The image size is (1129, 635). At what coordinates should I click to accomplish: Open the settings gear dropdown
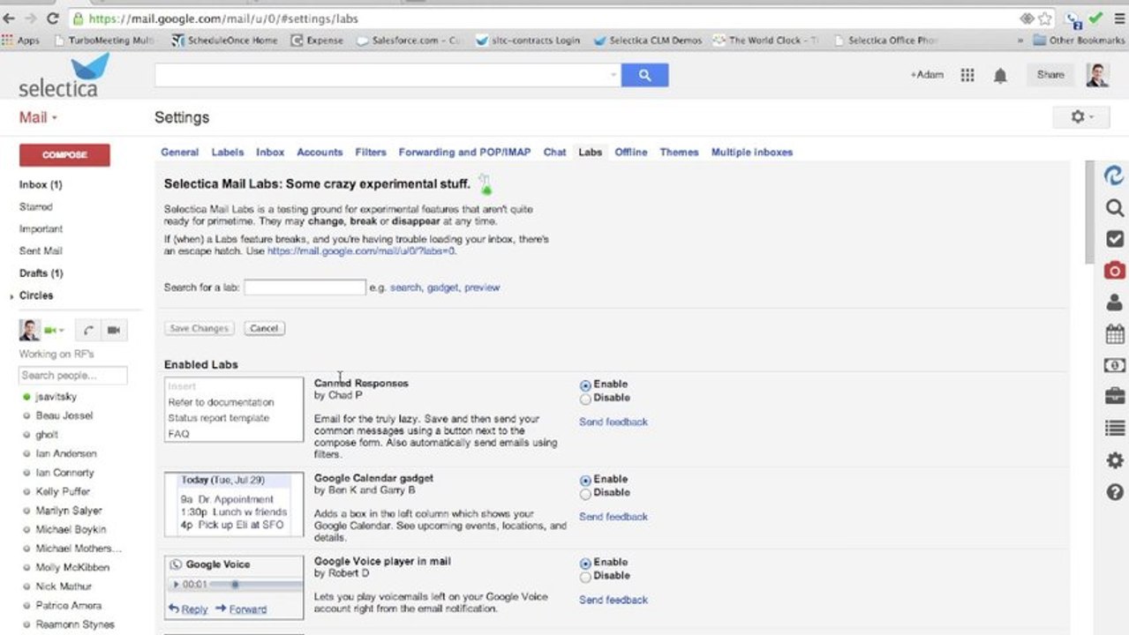tap(1082, 117)
